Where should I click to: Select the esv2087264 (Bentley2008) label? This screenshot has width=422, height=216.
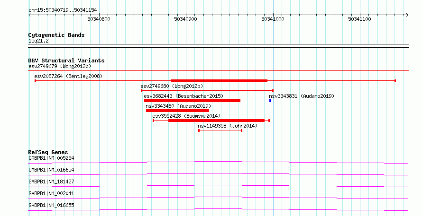point(68,76)
